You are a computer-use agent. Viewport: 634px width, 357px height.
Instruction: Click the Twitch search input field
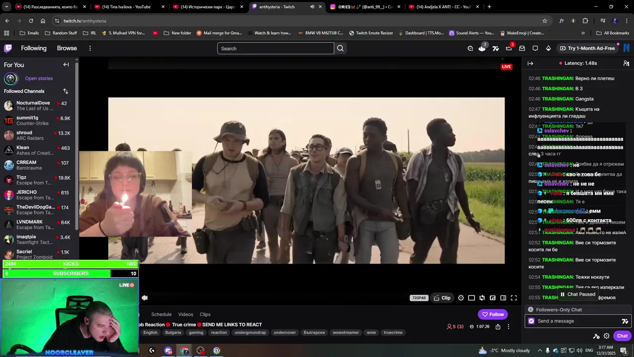tap(275, 49)
